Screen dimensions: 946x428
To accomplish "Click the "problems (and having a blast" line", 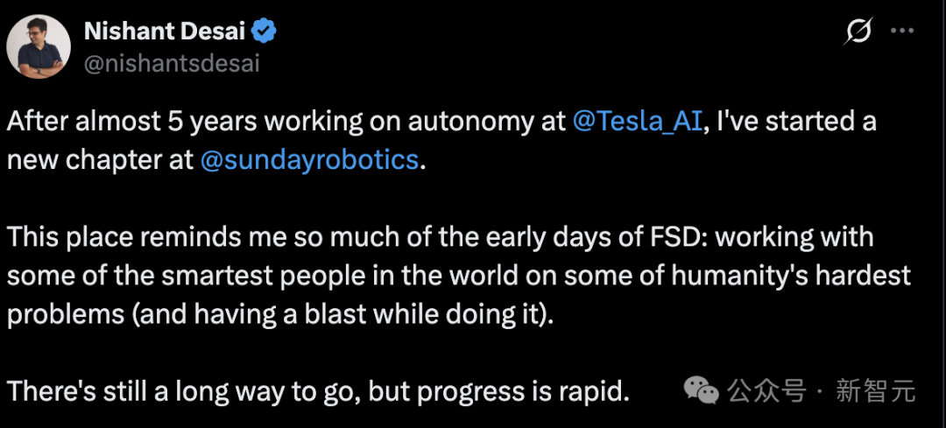I will (x=280, y=315).
